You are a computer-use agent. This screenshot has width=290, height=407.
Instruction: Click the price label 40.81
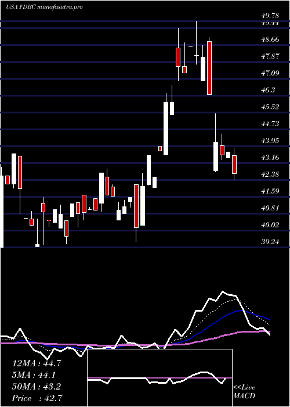pos(270,208)
